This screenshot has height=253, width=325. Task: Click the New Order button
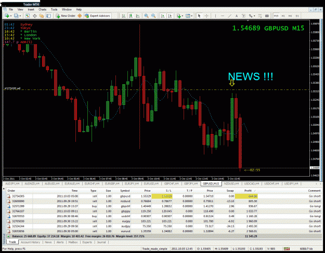(66, 16)
